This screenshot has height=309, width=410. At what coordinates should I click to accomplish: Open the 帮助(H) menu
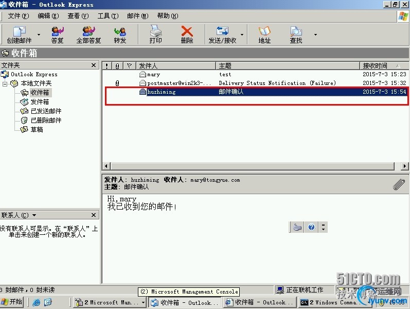tap(167, 16)
